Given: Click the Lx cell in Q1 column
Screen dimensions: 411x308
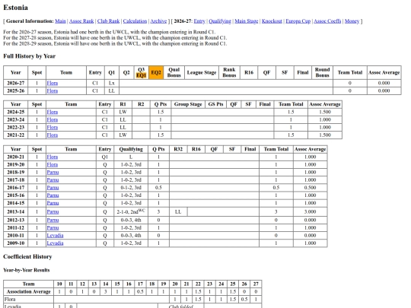Looking at the screenshot, I should pyautogui.click(x=112, y=83).
